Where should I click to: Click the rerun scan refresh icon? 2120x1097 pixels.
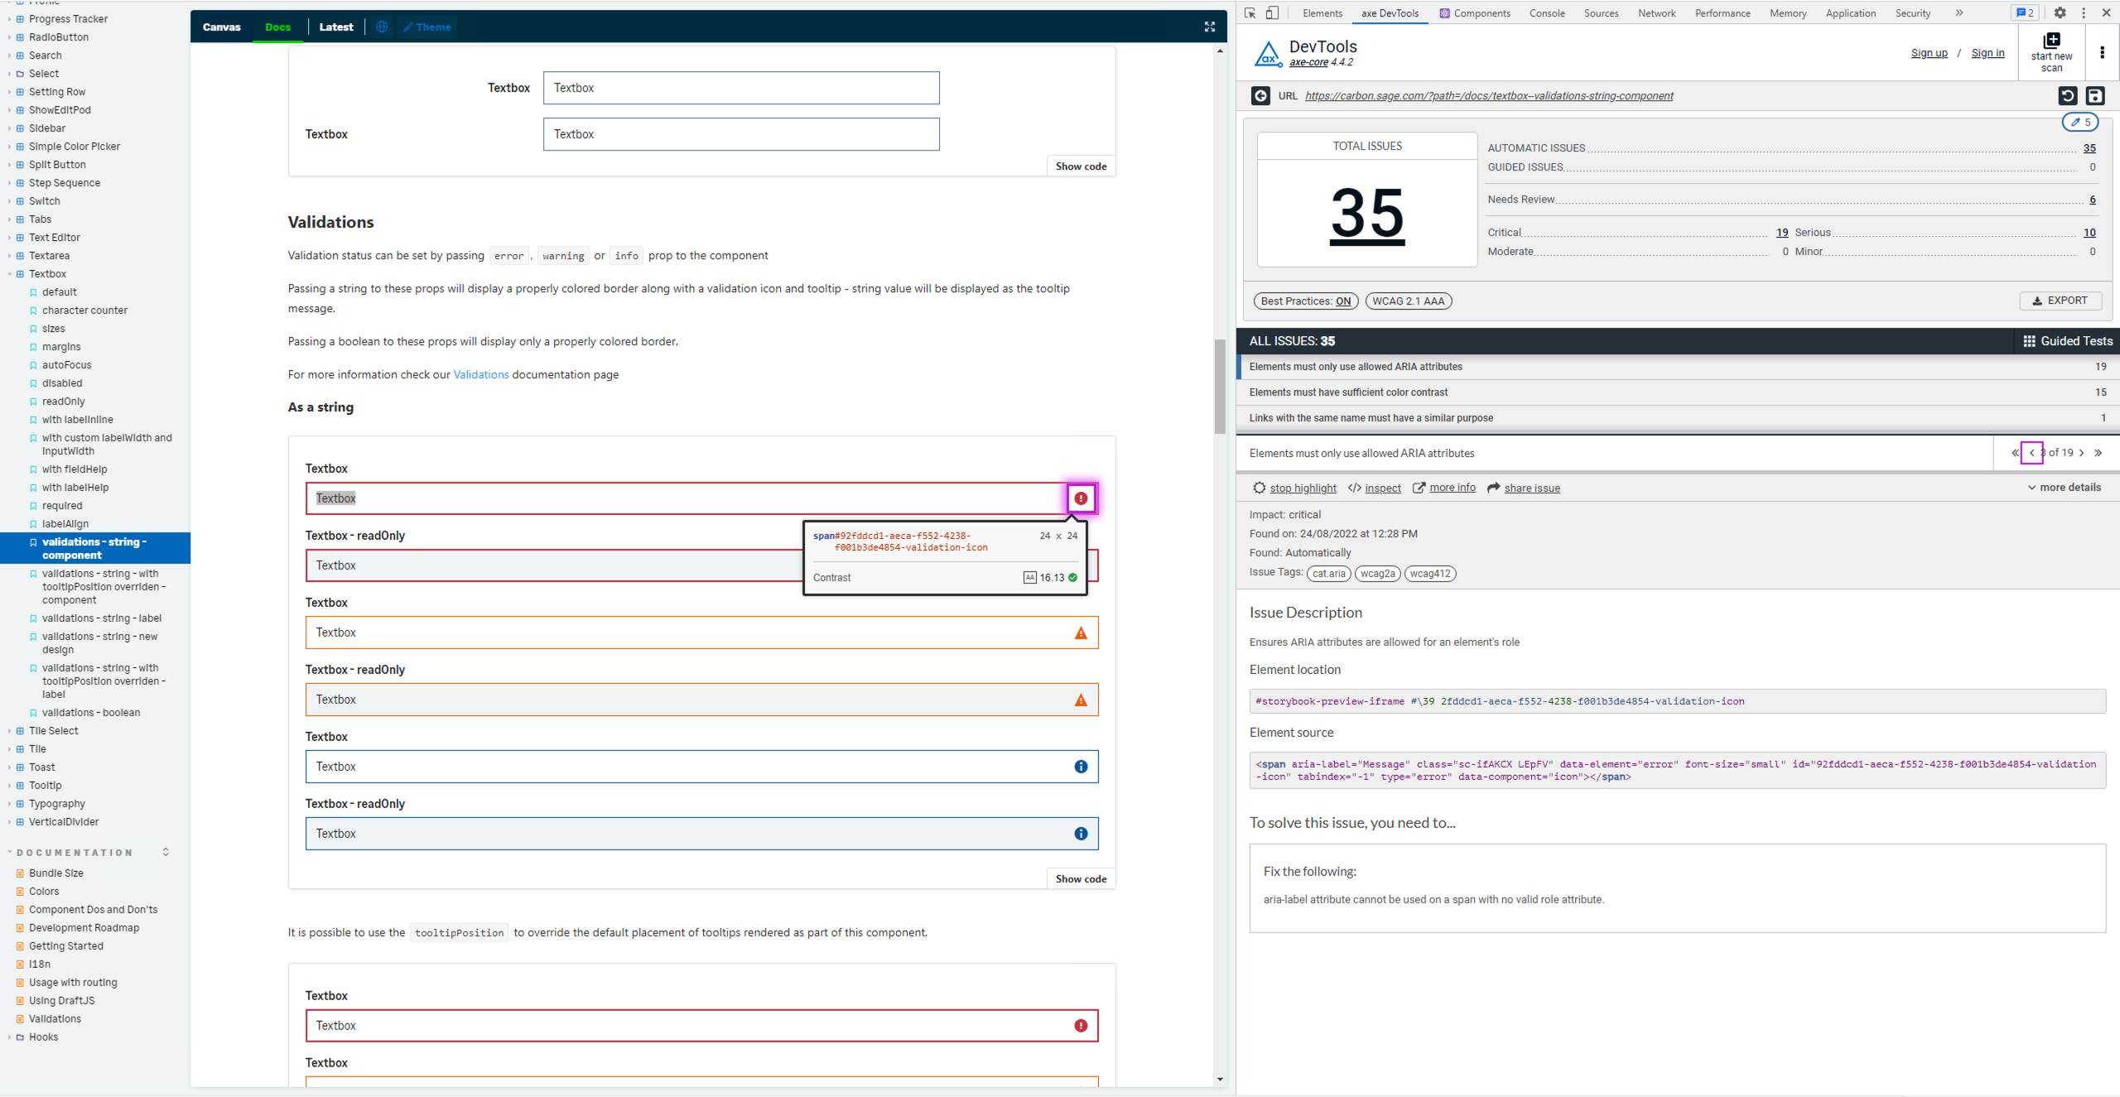tap(2067, 96)
